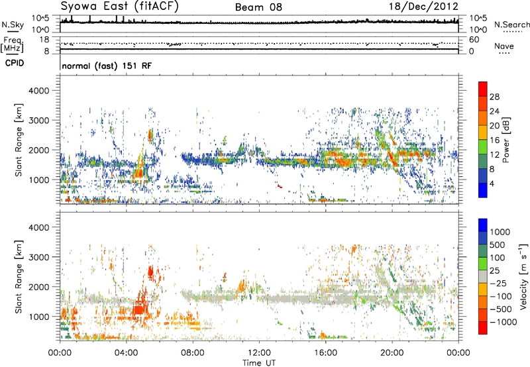Click the 'normal (fast) 151 RF' text
The width and height of the screenshot is (530, 367).
point(107,66)
